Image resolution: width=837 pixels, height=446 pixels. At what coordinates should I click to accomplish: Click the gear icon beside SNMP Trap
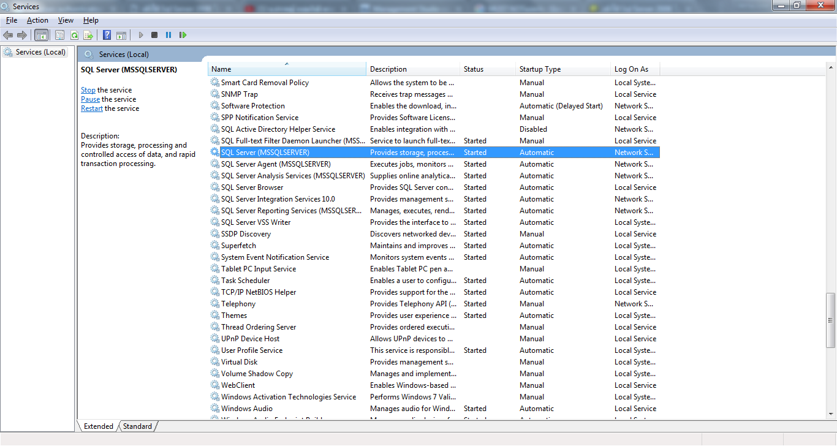(214, 94)
